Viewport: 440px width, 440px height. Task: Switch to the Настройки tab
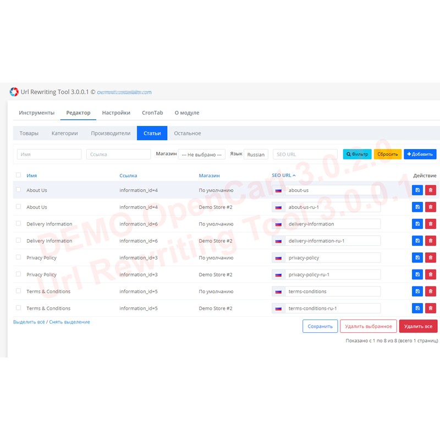(116, 112)
